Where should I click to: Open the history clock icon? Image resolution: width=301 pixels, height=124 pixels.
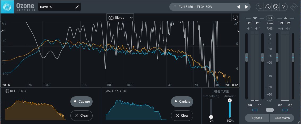coord(268,7)
